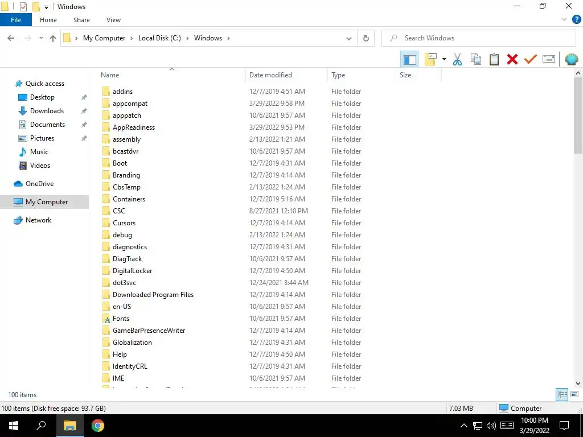Click the New folder icon in title bar

pos(36,7)
